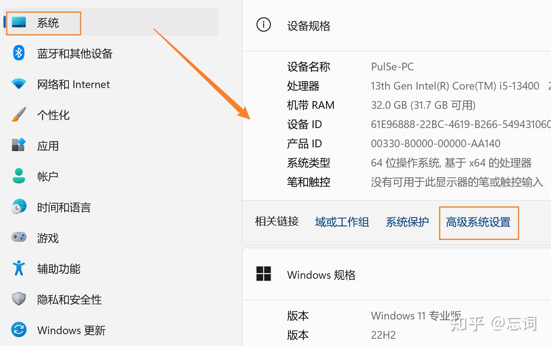
Task: Open the Bluetooth icon in sidebar
Action: point(18,53)
